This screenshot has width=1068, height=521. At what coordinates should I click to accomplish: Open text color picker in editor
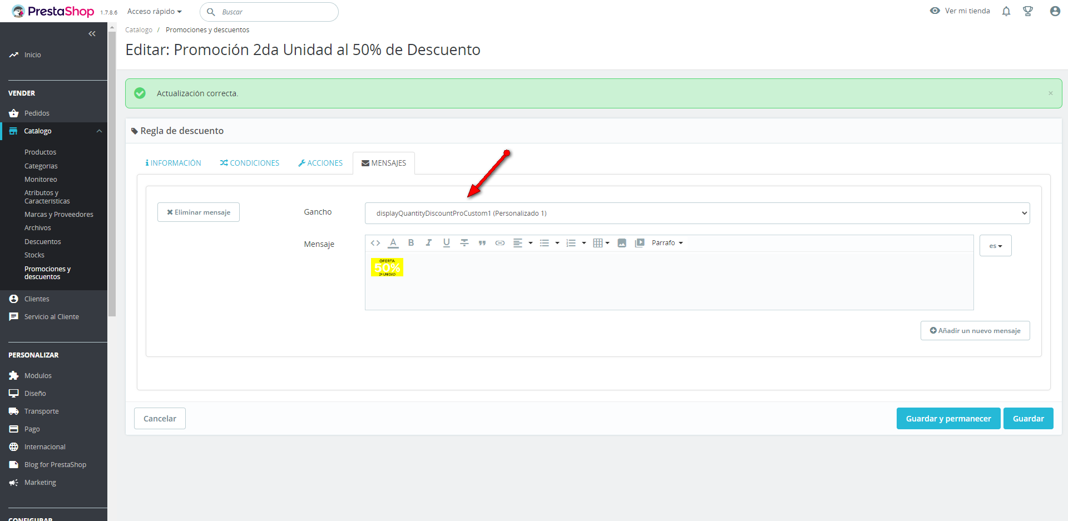tap(393, 243)
